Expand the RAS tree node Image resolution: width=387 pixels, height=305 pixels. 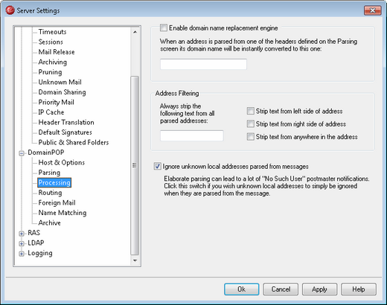(x=22, y=234)
